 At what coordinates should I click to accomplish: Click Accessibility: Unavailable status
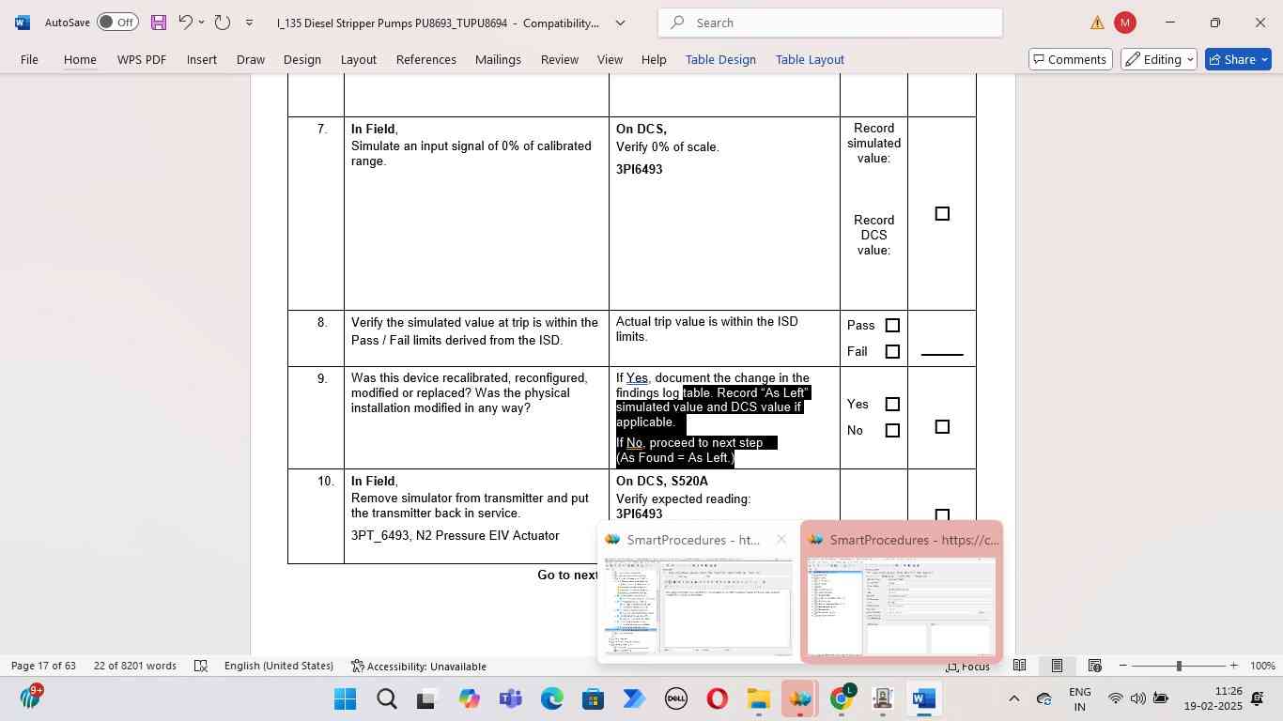(x=419, y=666)
